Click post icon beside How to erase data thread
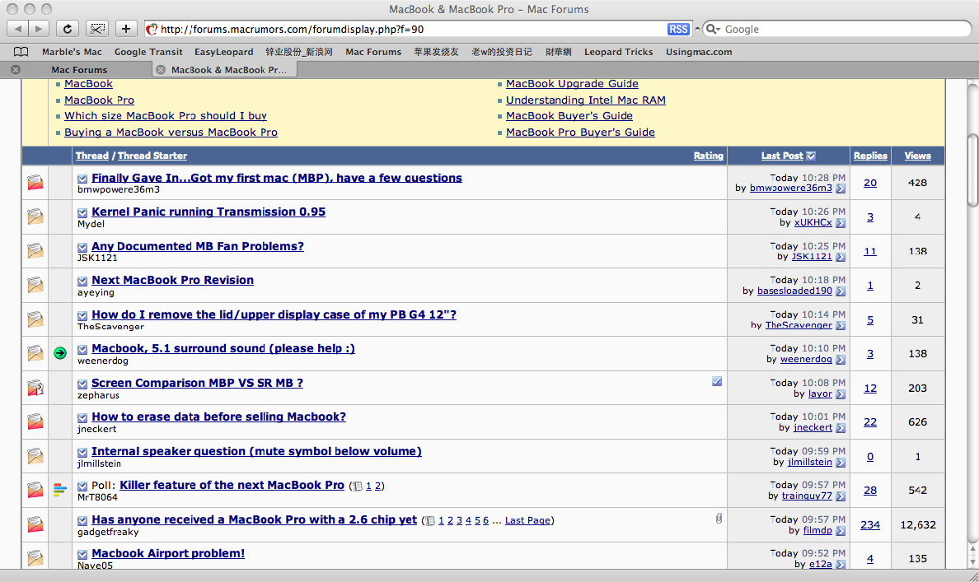This screenshot has height=582, width=979. click(82, 418)
